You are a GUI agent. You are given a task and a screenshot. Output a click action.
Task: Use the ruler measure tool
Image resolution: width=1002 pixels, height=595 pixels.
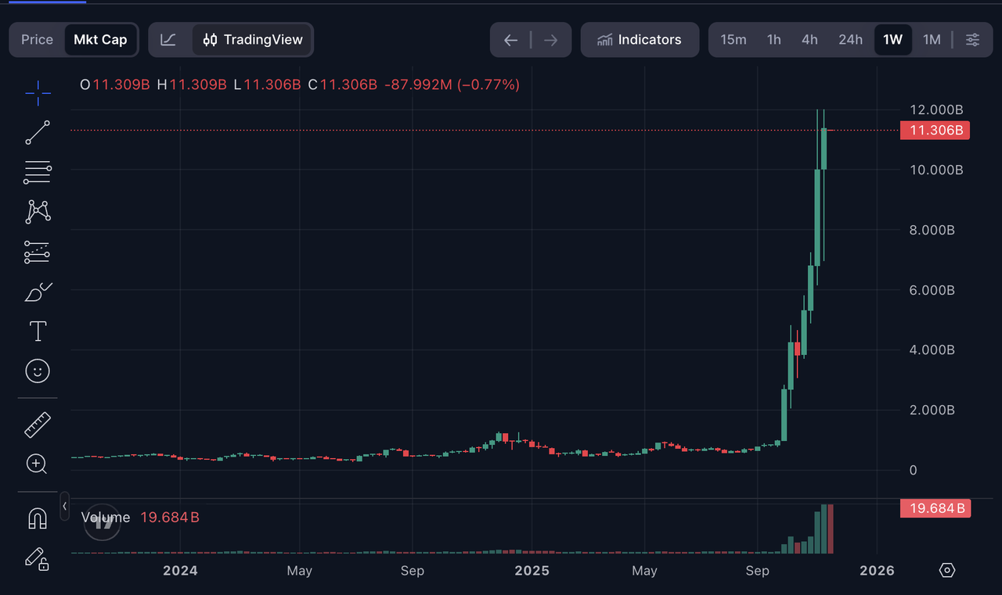(x=37, y=424)
